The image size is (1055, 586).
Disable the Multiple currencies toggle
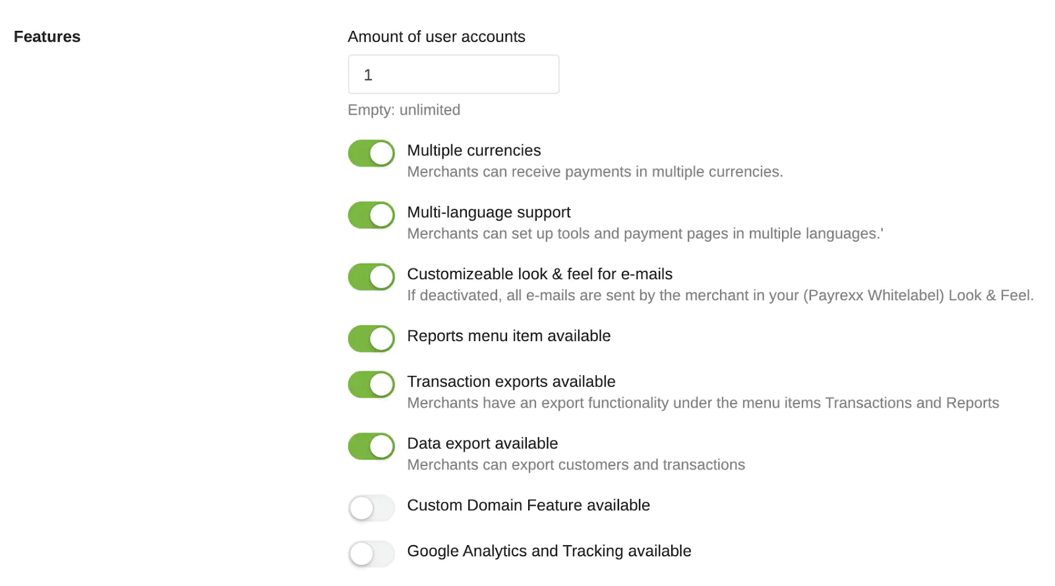371,153
